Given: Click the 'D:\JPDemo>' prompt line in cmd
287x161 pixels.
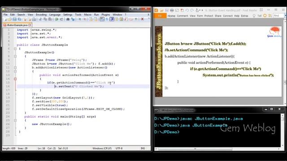Looking at the screenshot, I should 167,132.
